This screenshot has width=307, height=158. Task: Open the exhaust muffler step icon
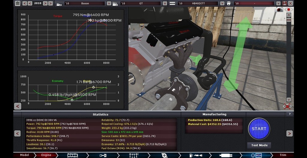point(224,155)
